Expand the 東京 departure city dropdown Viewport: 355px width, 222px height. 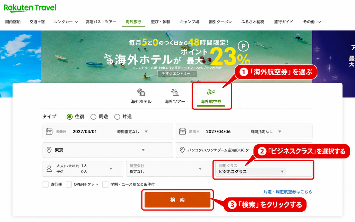[143, 150]
